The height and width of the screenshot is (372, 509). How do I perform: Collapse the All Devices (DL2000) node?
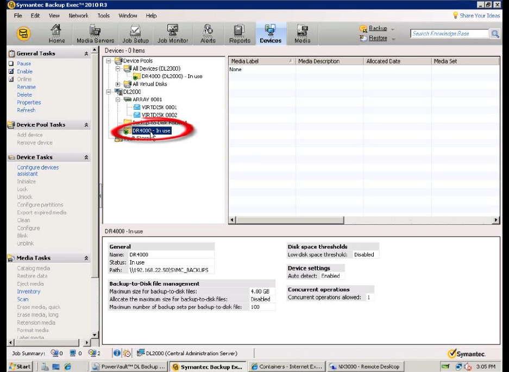coord(118,68)
